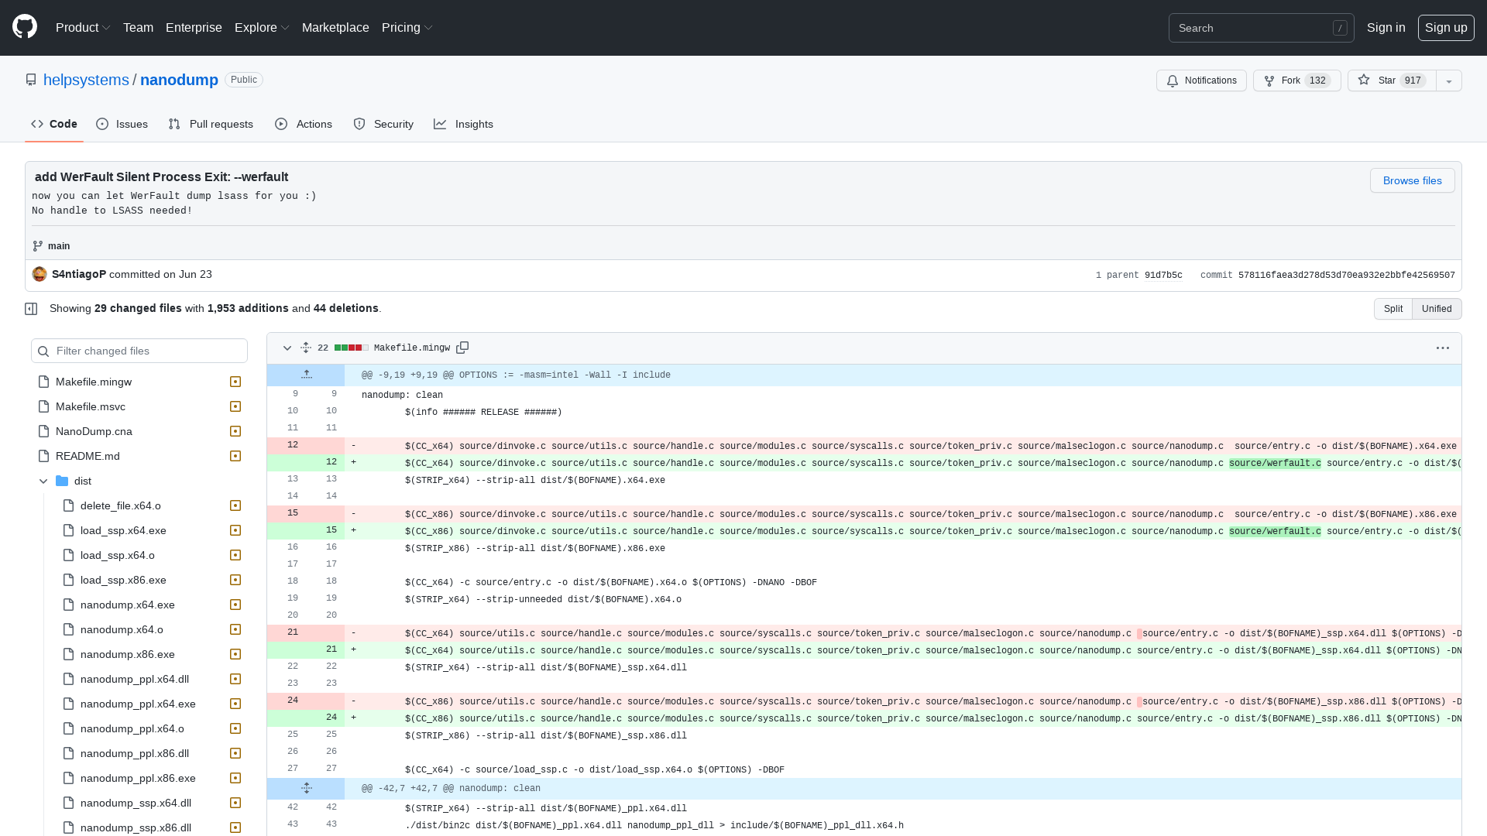Expand hidden lines via the hunk expand icon

306,374
